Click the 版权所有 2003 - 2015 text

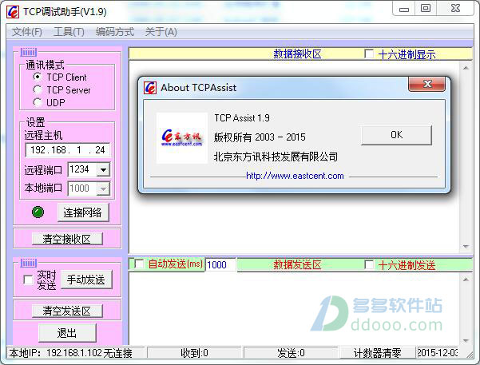(x=260, y=137)
